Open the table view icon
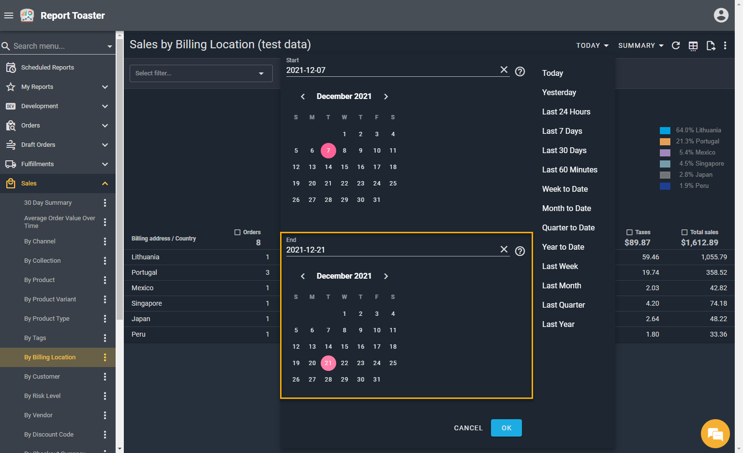 point(693,45)
